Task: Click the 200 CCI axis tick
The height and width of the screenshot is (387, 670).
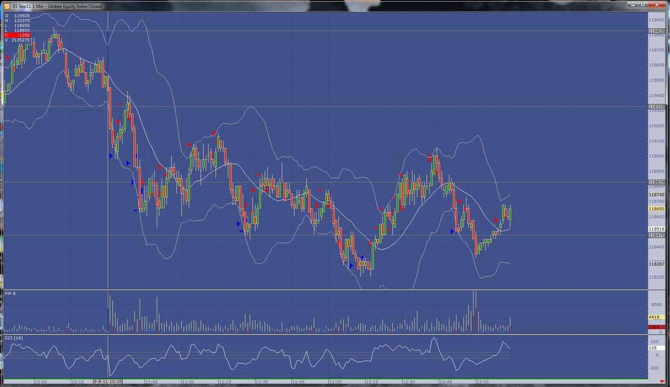Action: pos(654,342)
